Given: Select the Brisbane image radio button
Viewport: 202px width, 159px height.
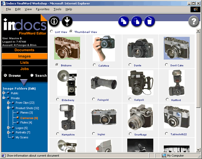Looking at the screenshot, I should [57, 65].
